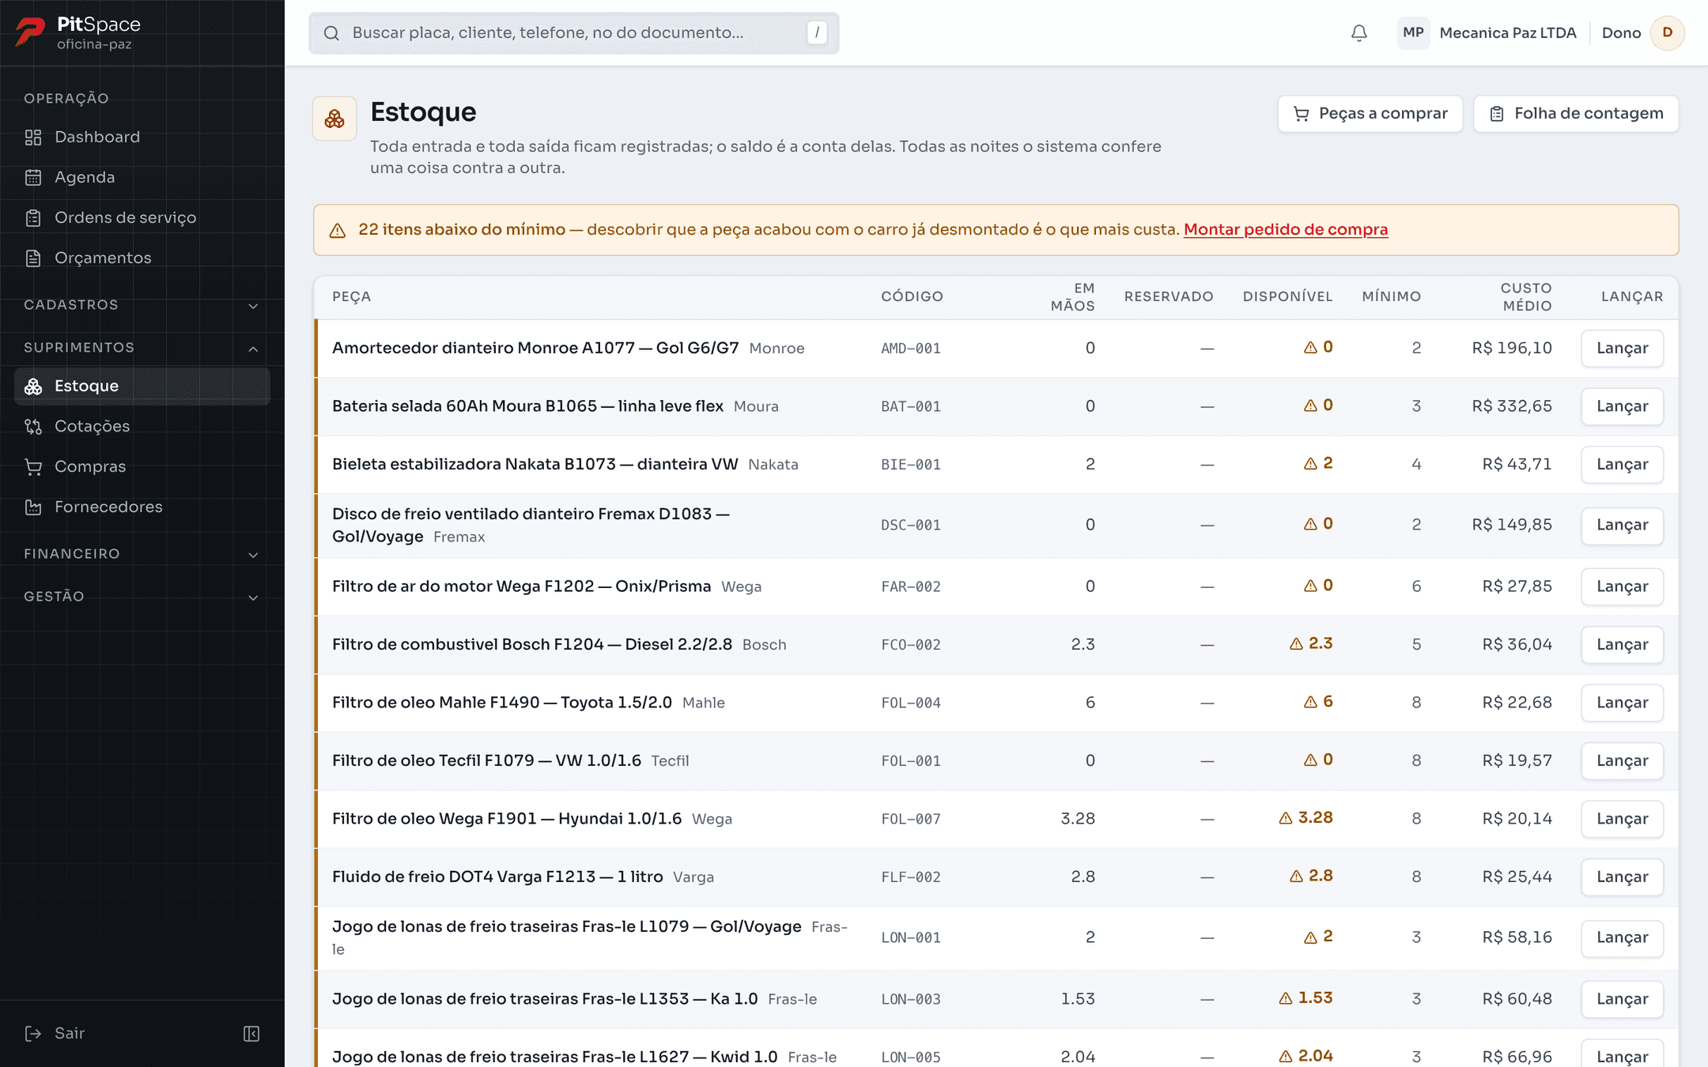This screenshot has height=1067, width=1708.
Task: Click warning icon beside FOL-007 disponível
Action: pos(1286,818)
